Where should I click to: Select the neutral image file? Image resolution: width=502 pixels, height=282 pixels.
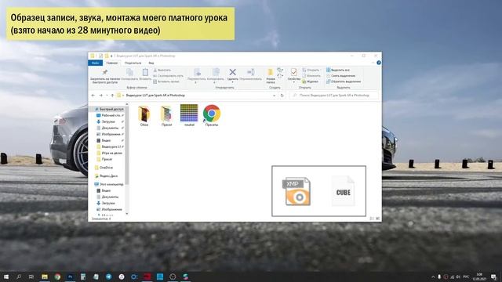pos(189,115)
